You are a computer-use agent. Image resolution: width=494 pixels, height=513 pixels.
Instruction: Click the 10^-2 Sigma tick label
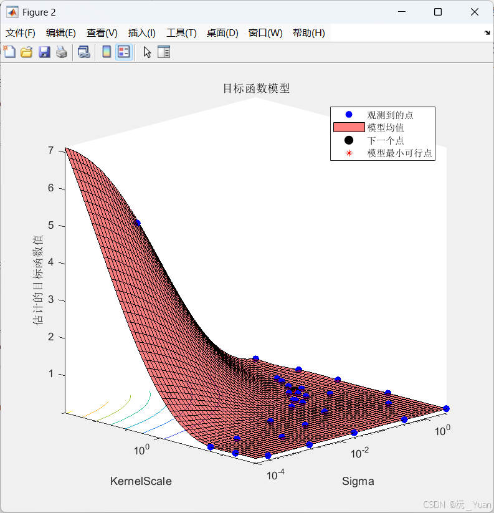359,453
